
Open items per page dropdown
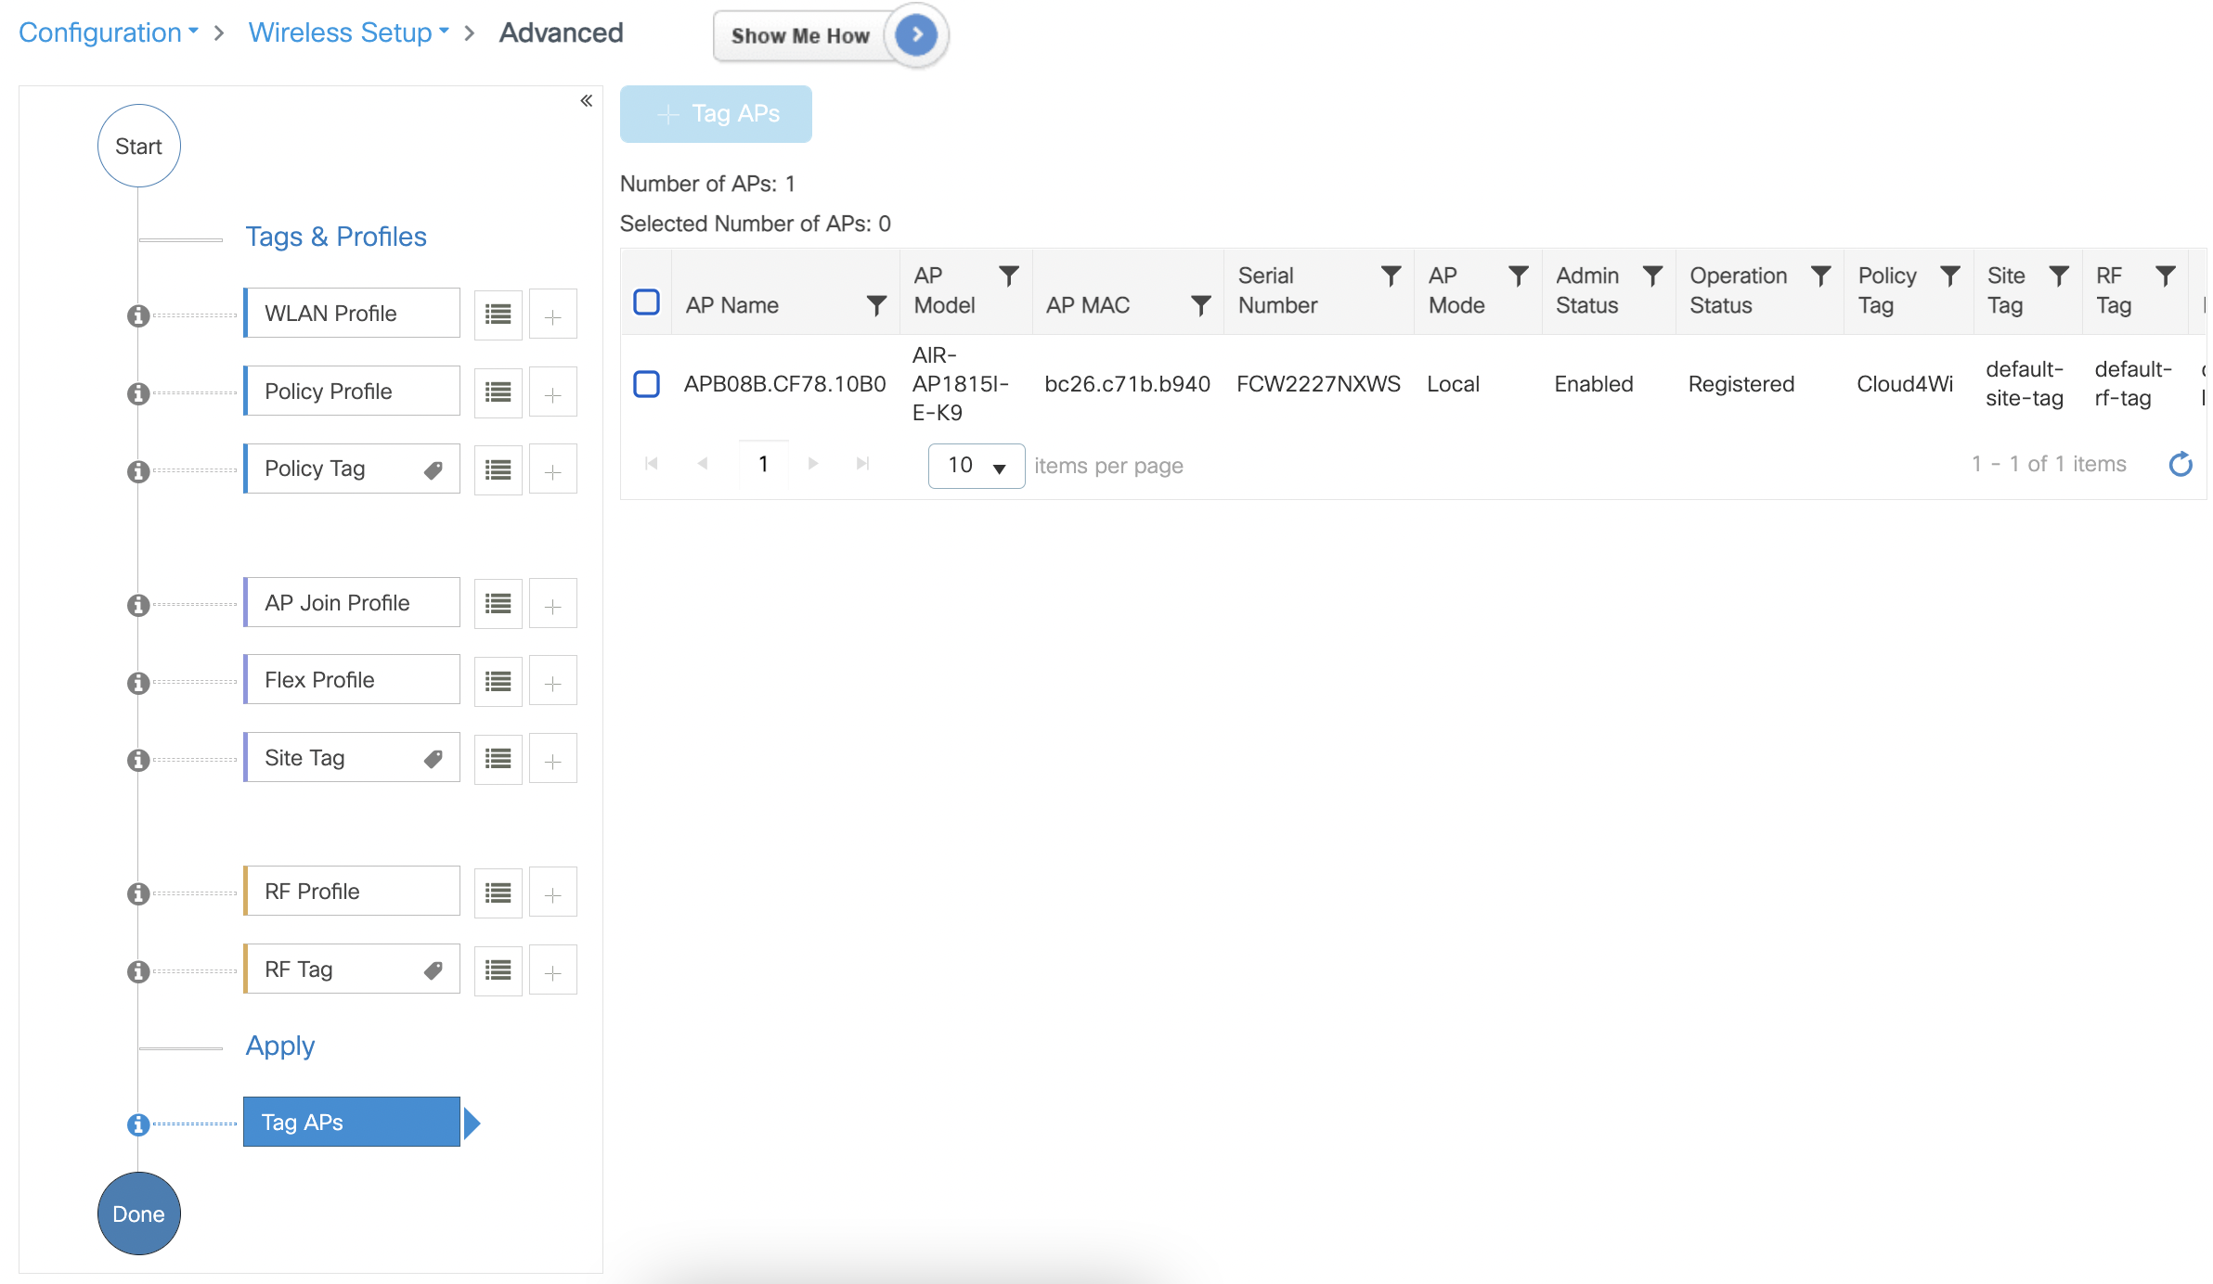point(977,465)
